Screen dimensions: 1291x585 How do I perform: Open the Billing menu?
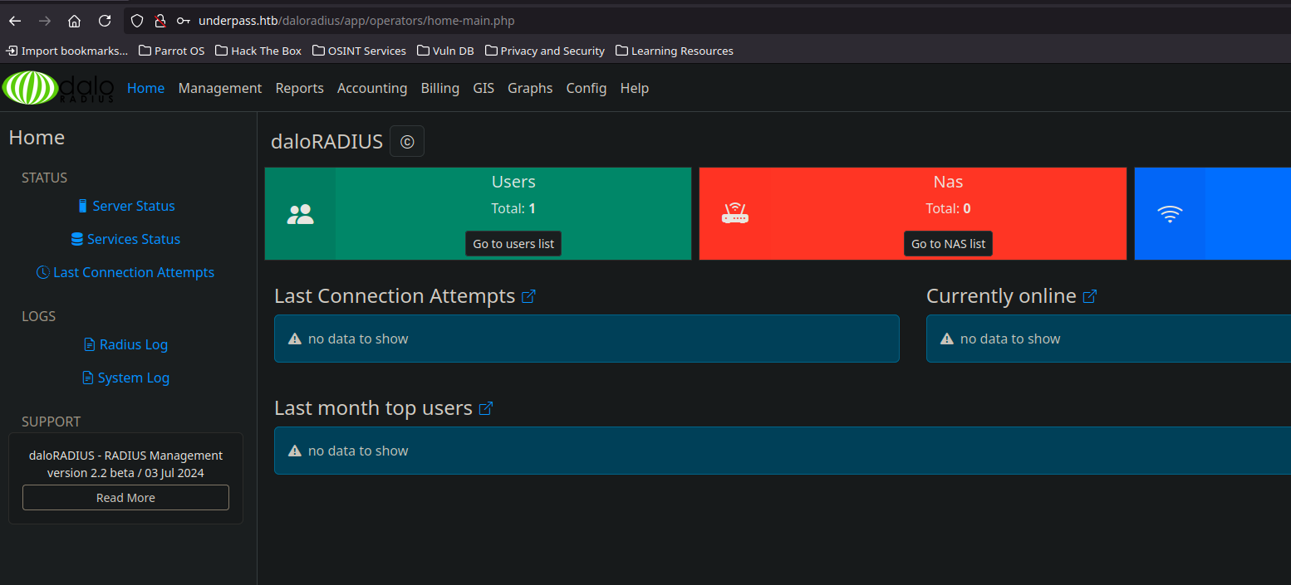click(440, 88)
